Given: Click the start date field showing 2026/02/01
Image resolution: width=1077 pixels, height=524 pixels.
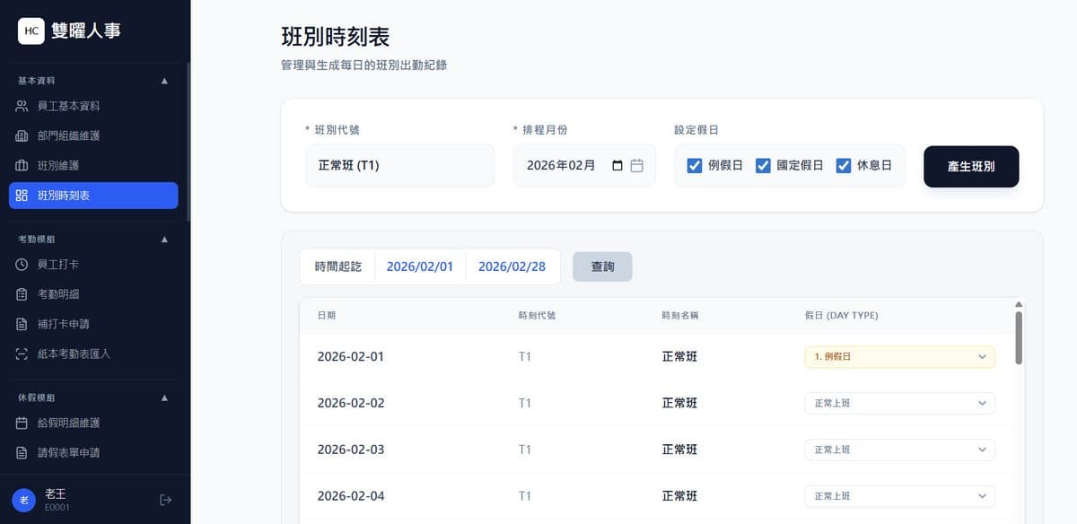Looking at the screenshot, I should 420,266.
